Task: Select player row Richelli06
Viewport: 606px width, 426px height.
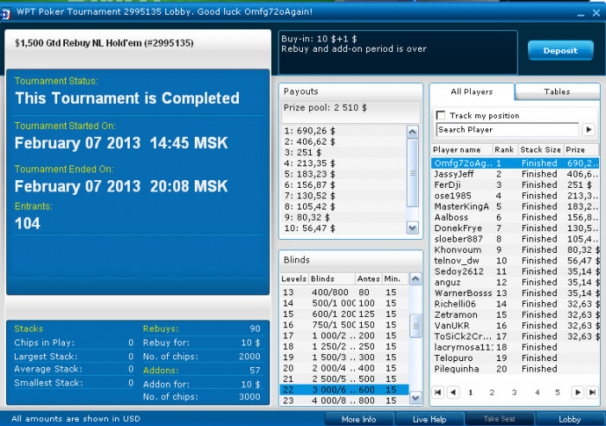Action: [515, 304]
